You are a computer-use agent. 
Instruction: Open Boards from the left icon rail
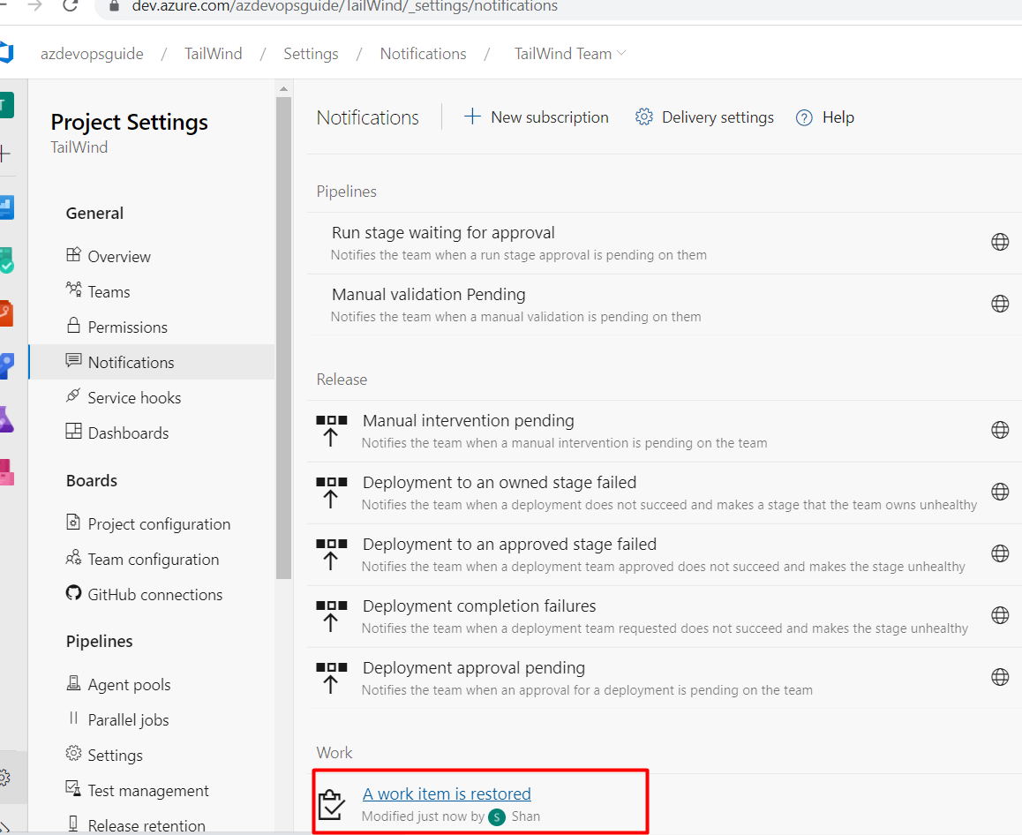[x=6, y=260]
